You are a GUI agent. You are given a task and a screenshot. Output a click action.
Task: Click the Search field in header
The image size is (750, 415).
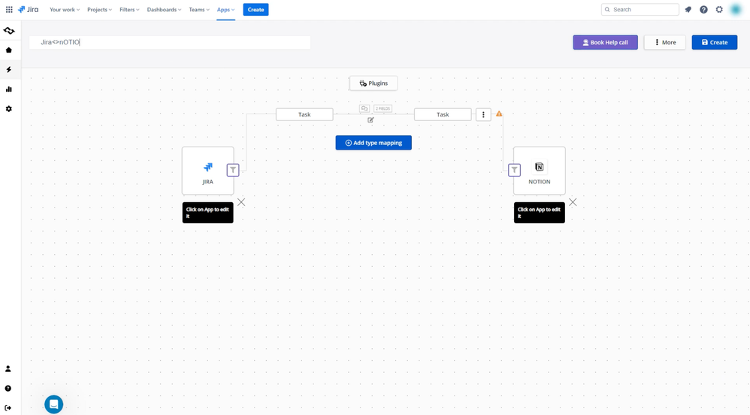click(640, 10)
